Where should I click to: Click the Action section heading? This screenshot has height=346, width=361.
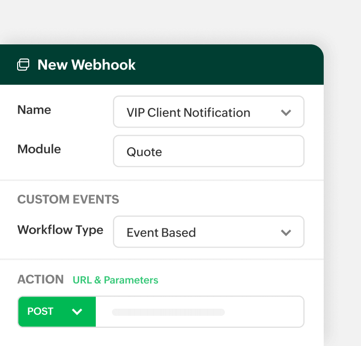tap(40, 279)
